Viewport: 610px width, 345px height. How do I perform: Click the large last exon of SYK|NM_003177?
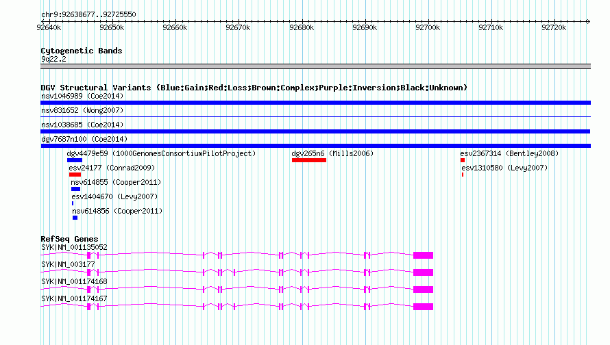(x=424, y=272)
